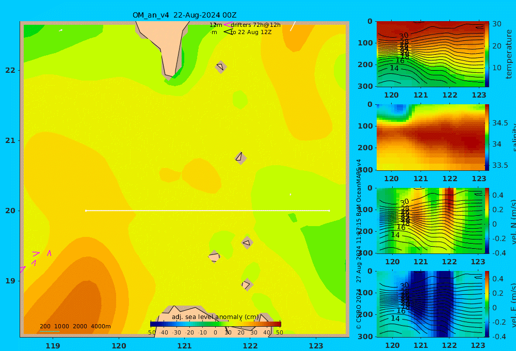Click the small island near latitude 22
The height and width of the screenshot is (351, 516).
click(221, 67)
